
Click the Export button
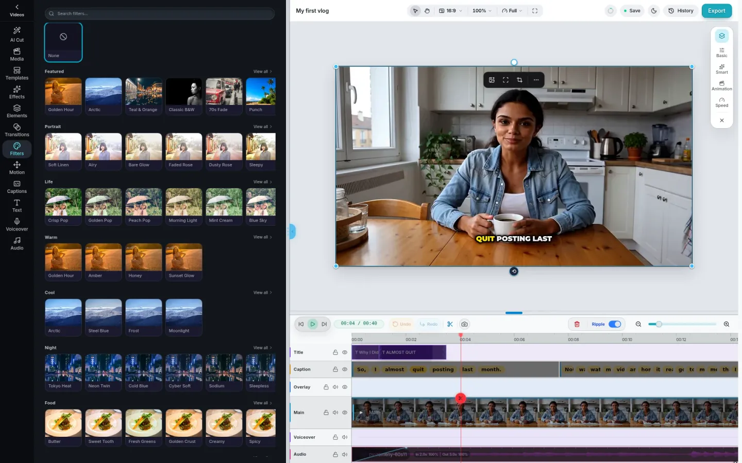(716, 11)
